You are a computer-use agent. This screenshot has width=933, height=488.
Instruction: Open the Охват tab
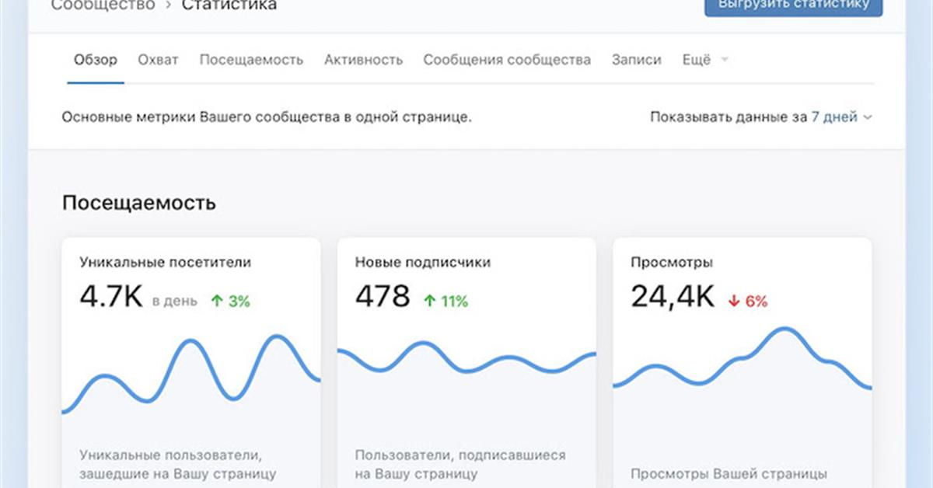[x=158, y=60]
